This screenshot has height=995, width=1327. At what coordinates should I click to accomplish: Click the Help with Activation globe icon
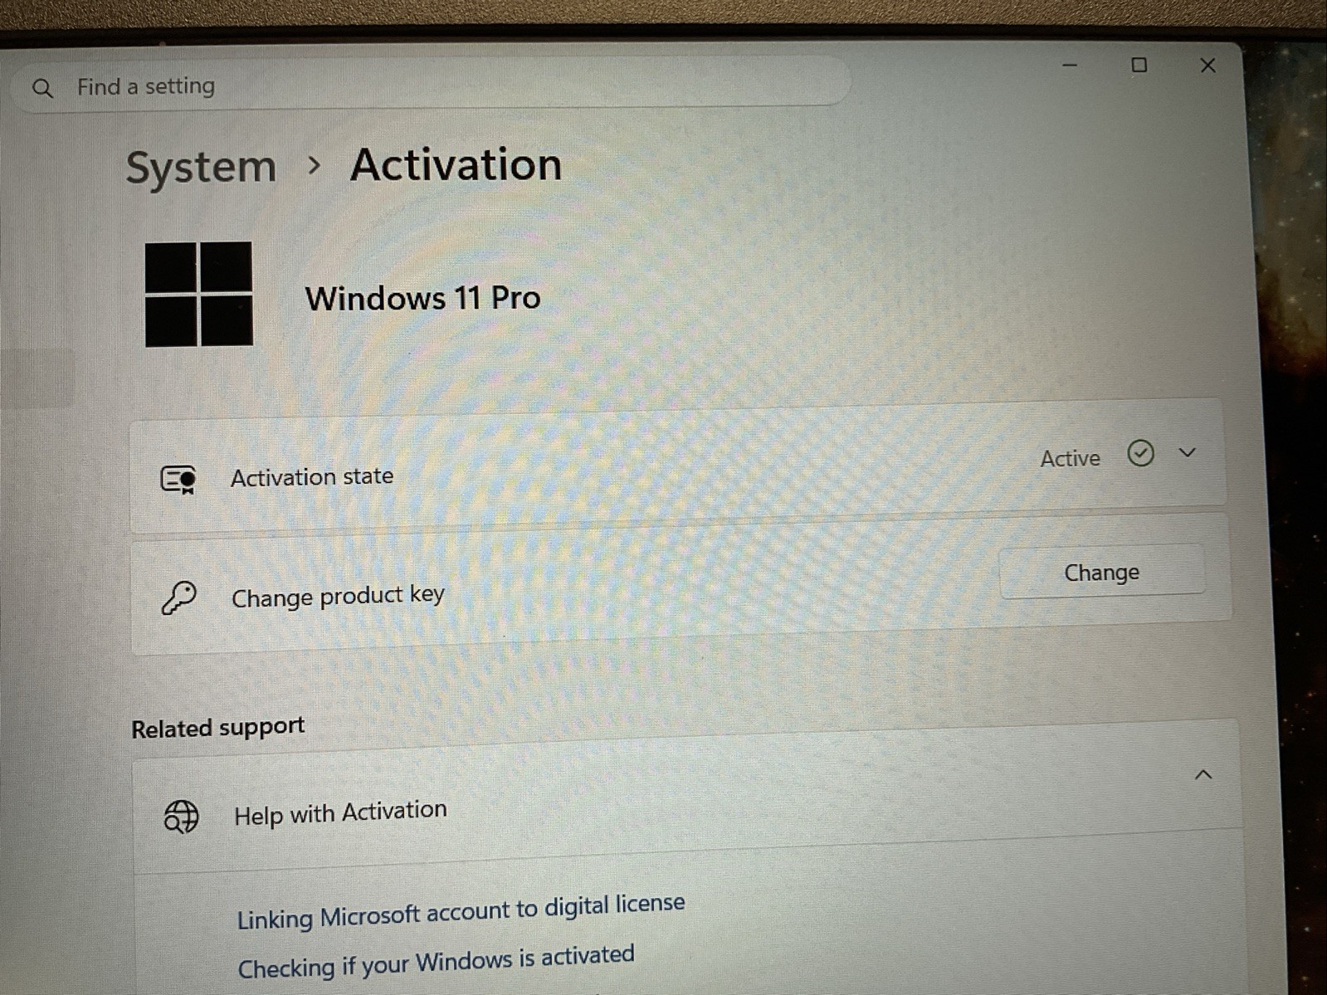click(x=181, y=817)
